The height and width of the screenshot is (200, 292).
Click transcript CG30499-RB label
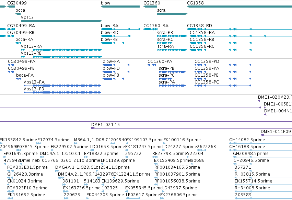(x=21, y=32)
